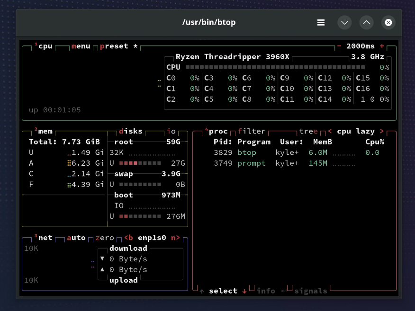This screenshot has height=311, width=415.
Task: Switch to previous network interface with b
Action: [x=128, y=238]
